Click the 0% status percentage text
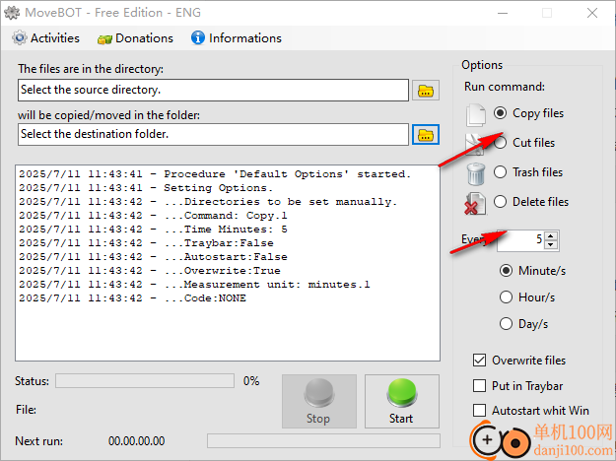 pos(251,381)
